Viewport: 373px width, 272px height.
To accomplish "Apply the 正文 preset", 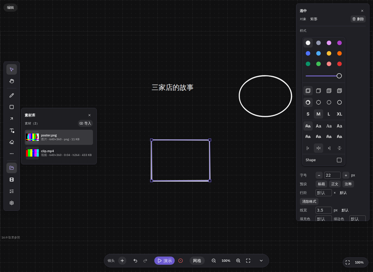I will click(335, 184).
